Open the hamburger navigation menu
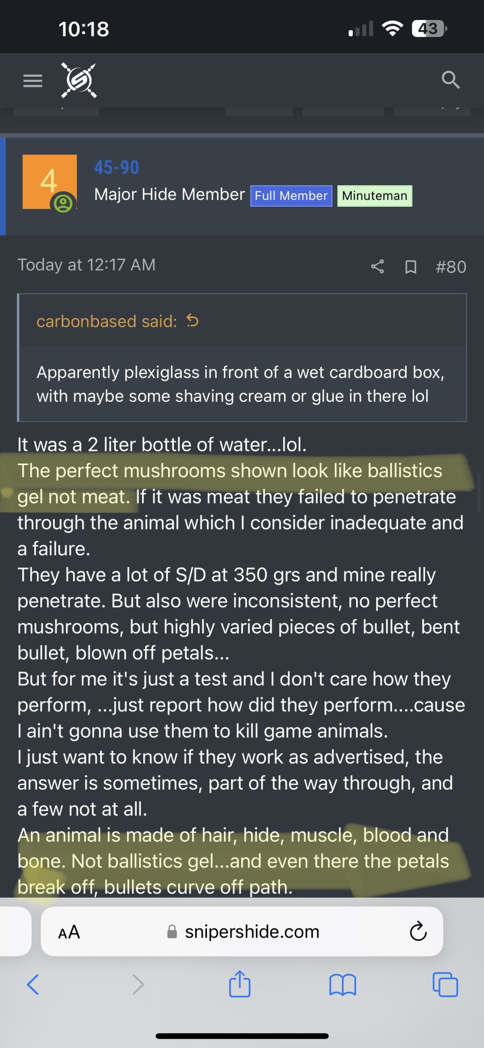The height and width of the screenshot is (1048, 484). 33,80
